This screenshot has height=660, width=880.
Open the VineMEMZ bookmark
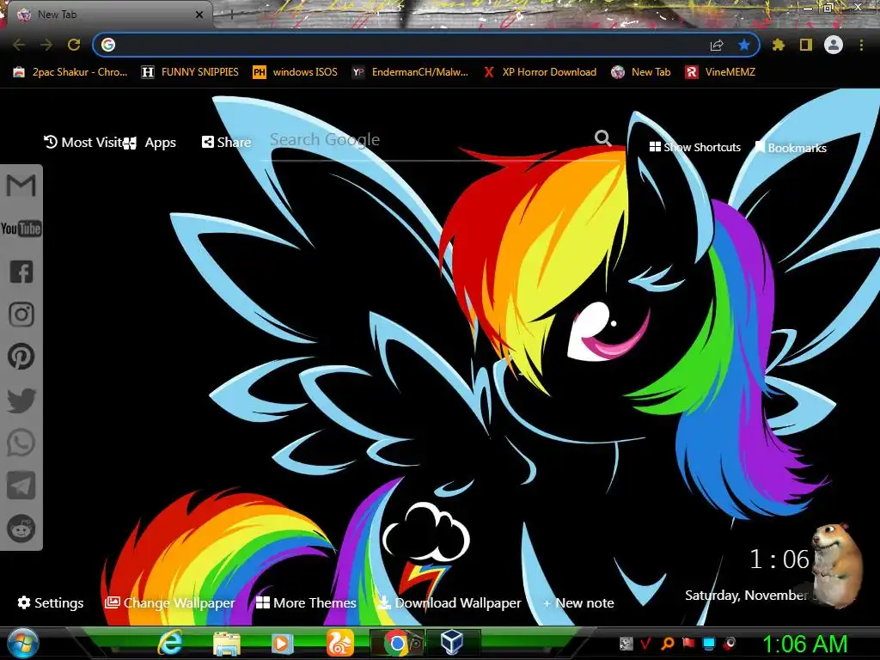click(721, 72)
